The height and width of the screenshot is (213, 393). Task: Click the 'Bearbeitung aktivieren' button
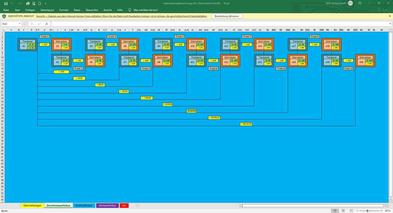point(227,16)
